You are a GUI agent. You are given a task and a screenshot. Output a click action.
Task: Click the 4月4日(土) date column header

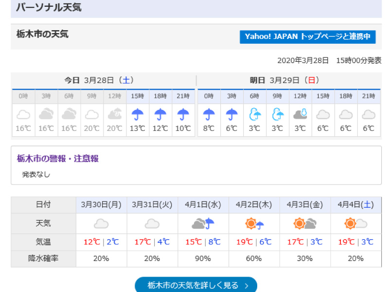pos(355,204)
